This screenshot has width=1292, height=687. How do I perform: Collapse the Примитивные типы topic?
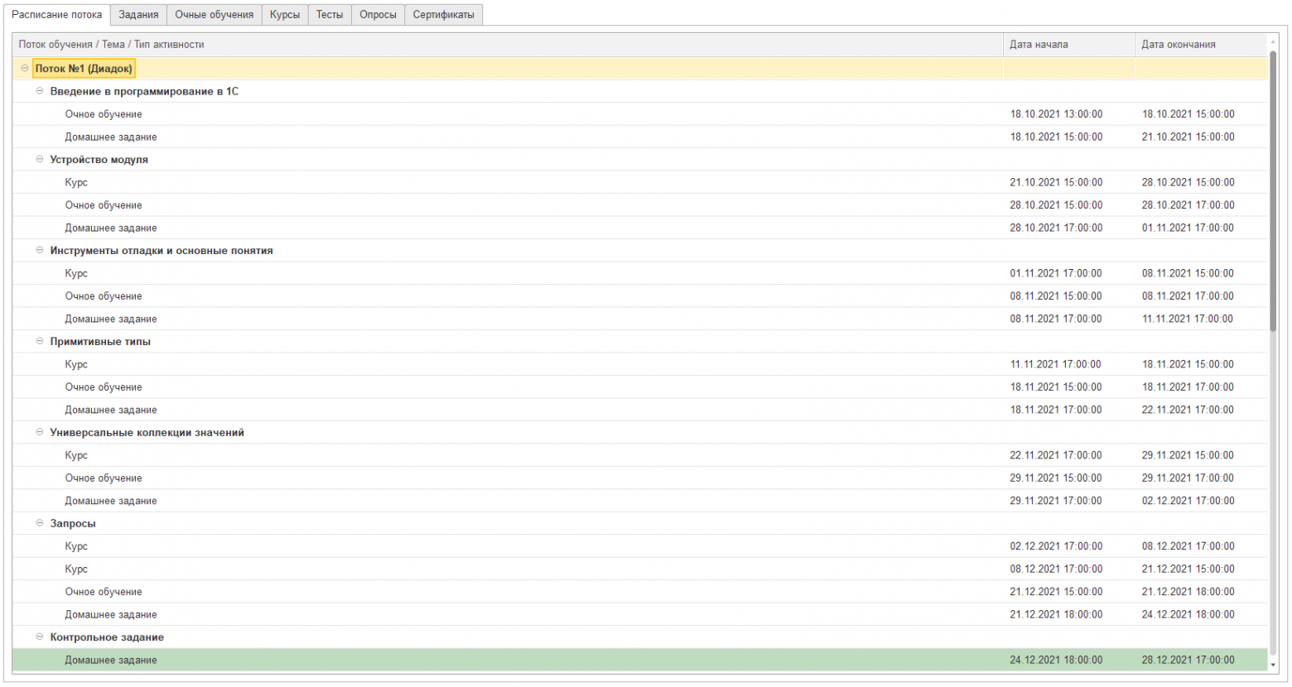click(39, 342)
